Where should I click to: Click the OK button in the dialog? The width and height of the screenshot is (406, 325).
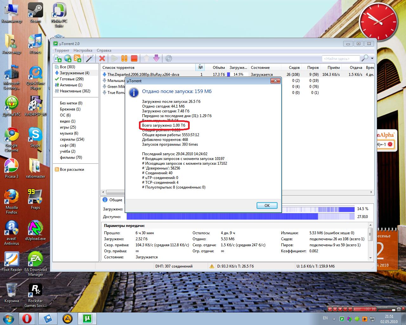(267, 205)
